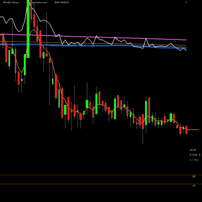Select the 'in 5 Days' text
202x202 pixels.
click(x=194, y=160)
